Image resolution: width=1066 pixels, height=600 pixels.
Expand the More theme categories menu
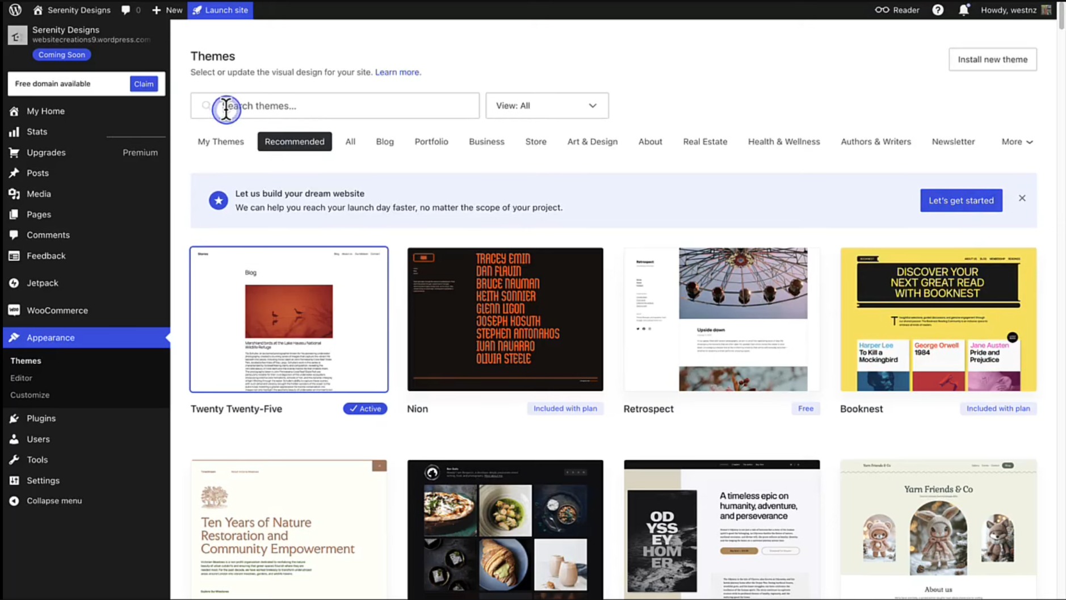coord(1017,141)
